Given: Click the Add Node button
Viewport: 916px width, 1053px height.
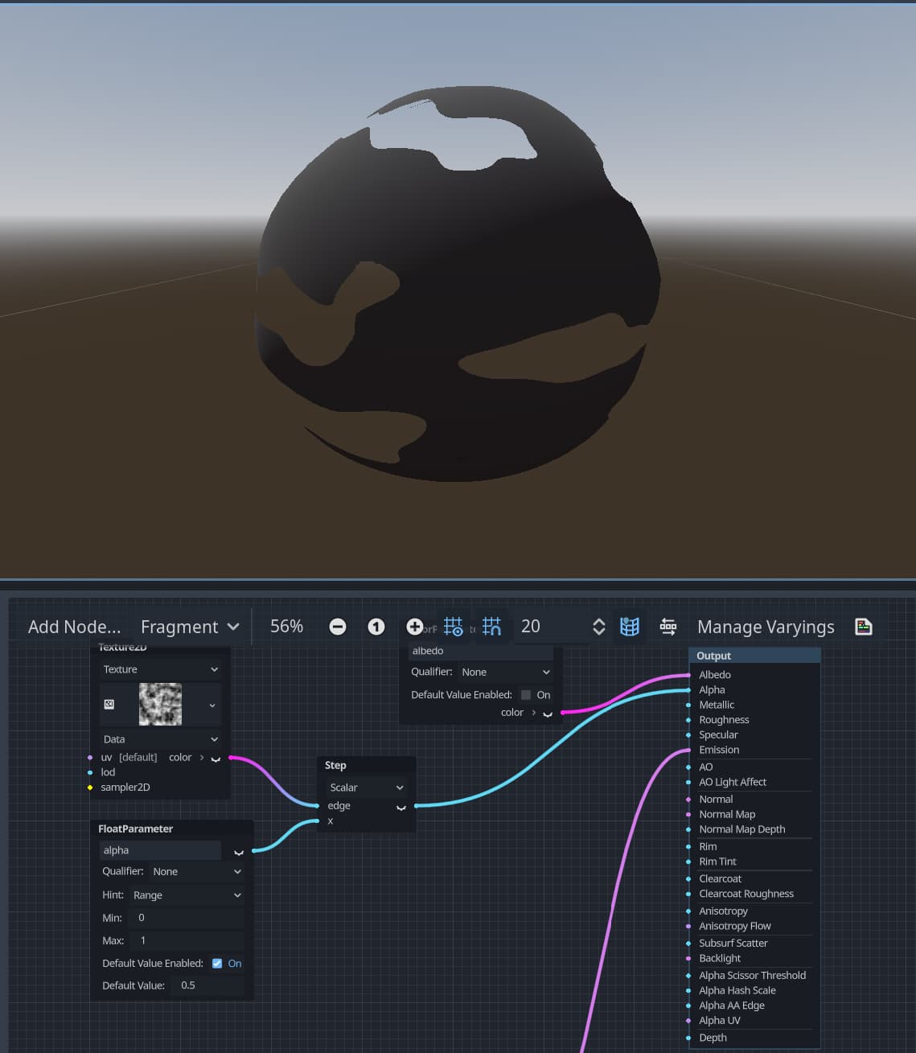Looking at the screenshot, I should tap(74, 626).
